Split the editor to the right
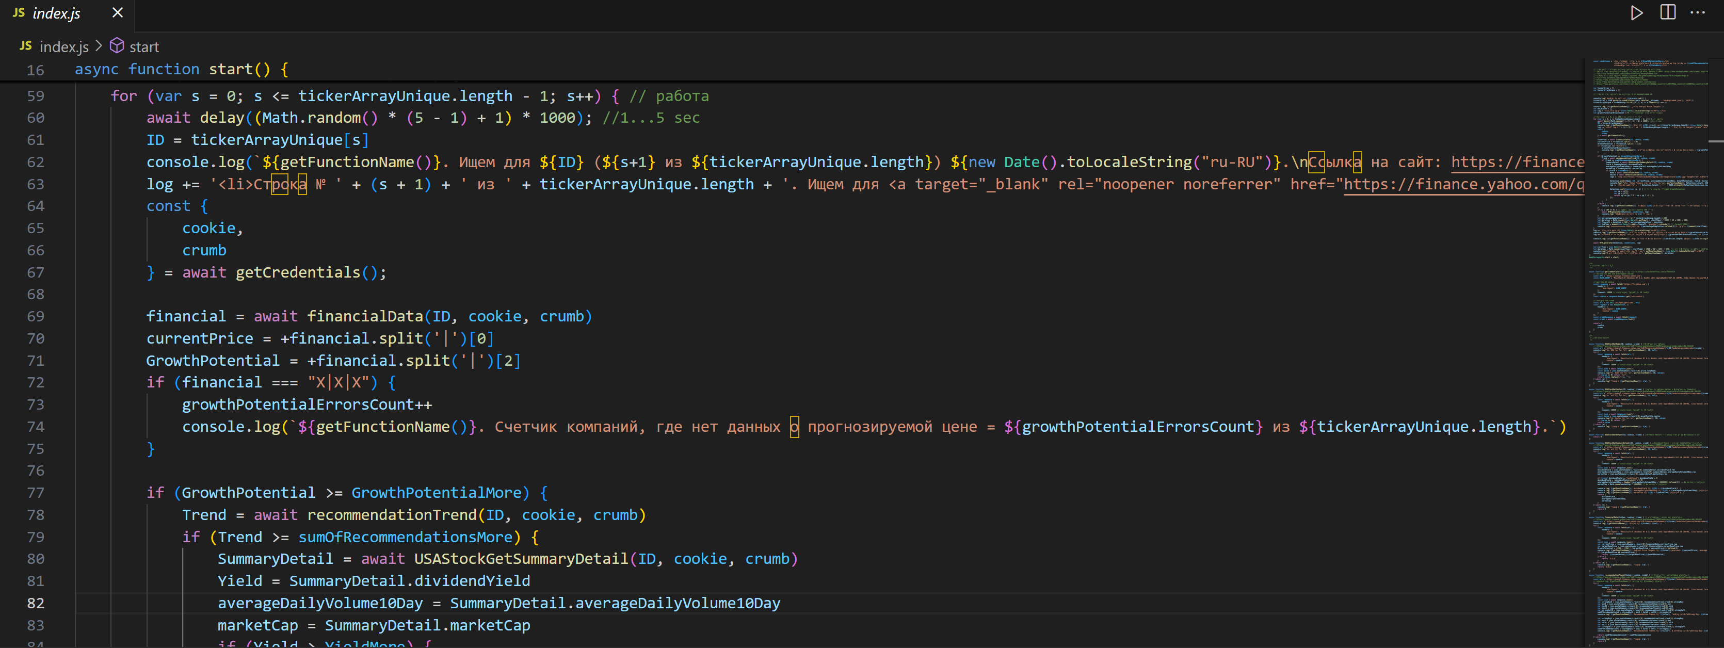 pos(1668,13)
